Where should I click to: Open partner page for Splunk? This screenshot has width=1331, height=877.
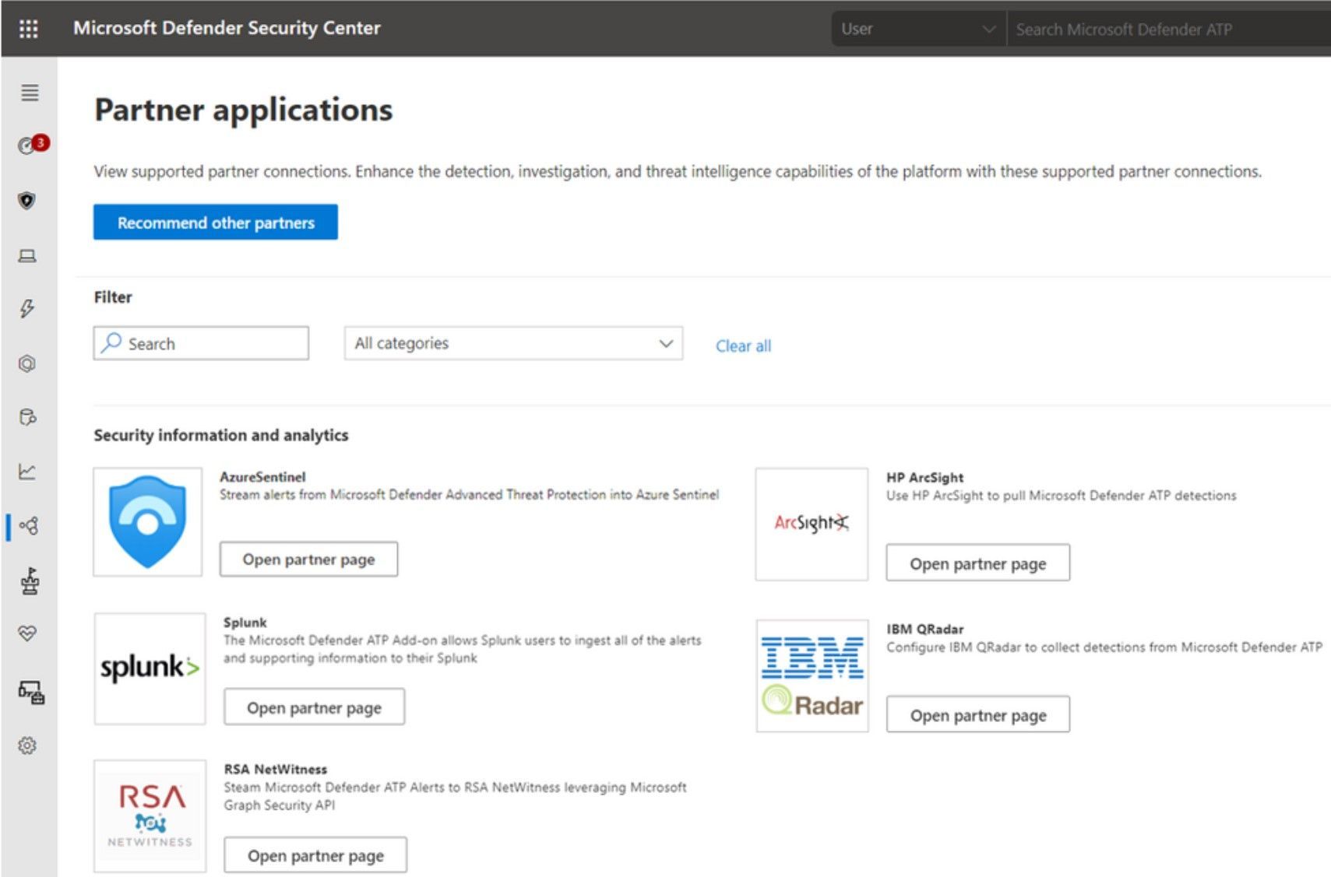(x=313, y=707)
